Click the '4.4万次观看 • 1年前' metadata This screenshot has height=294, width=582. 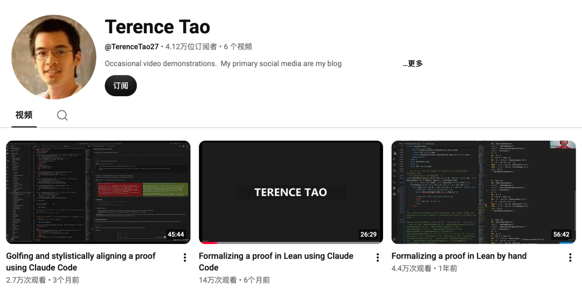424,268
